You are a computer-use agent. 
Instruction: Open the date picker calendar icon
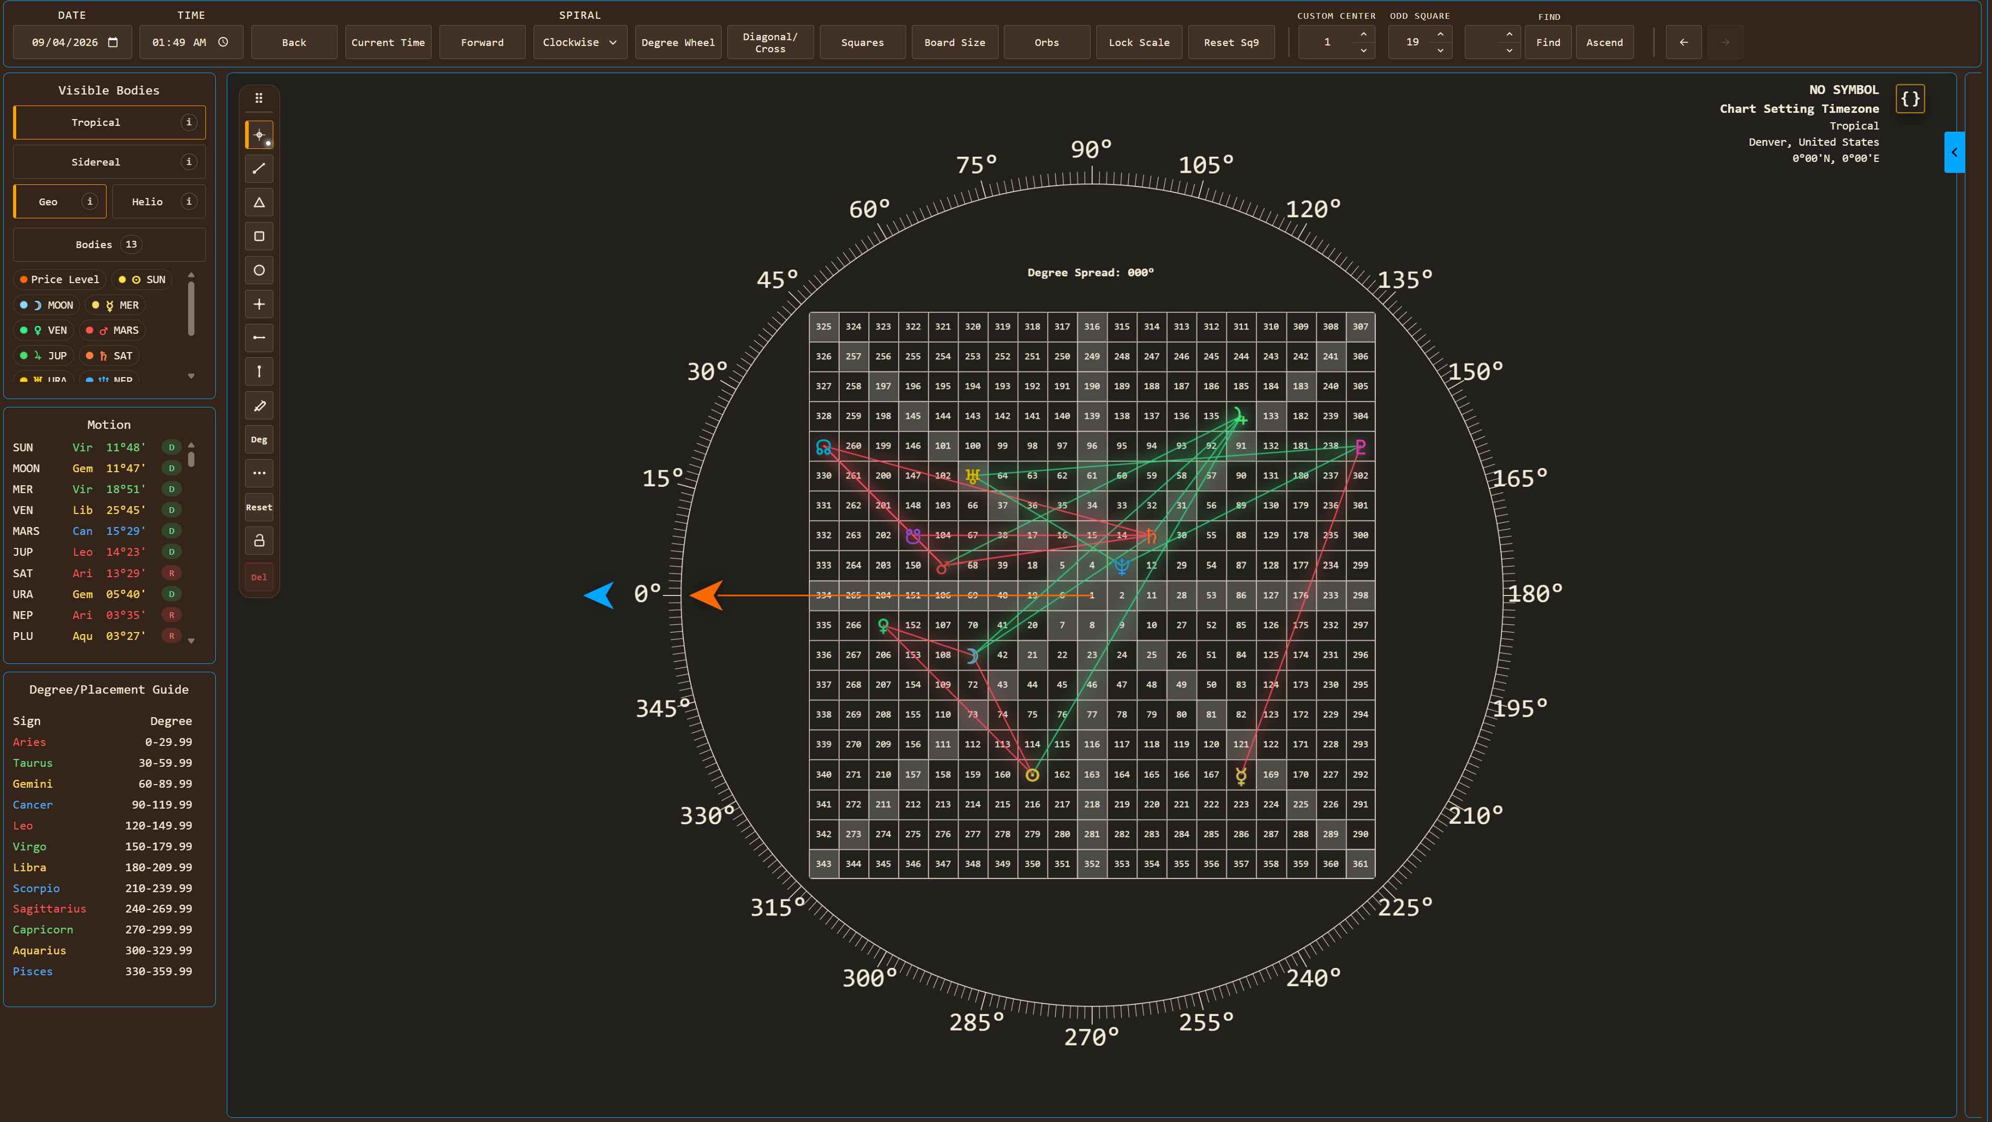pos(113,42)
